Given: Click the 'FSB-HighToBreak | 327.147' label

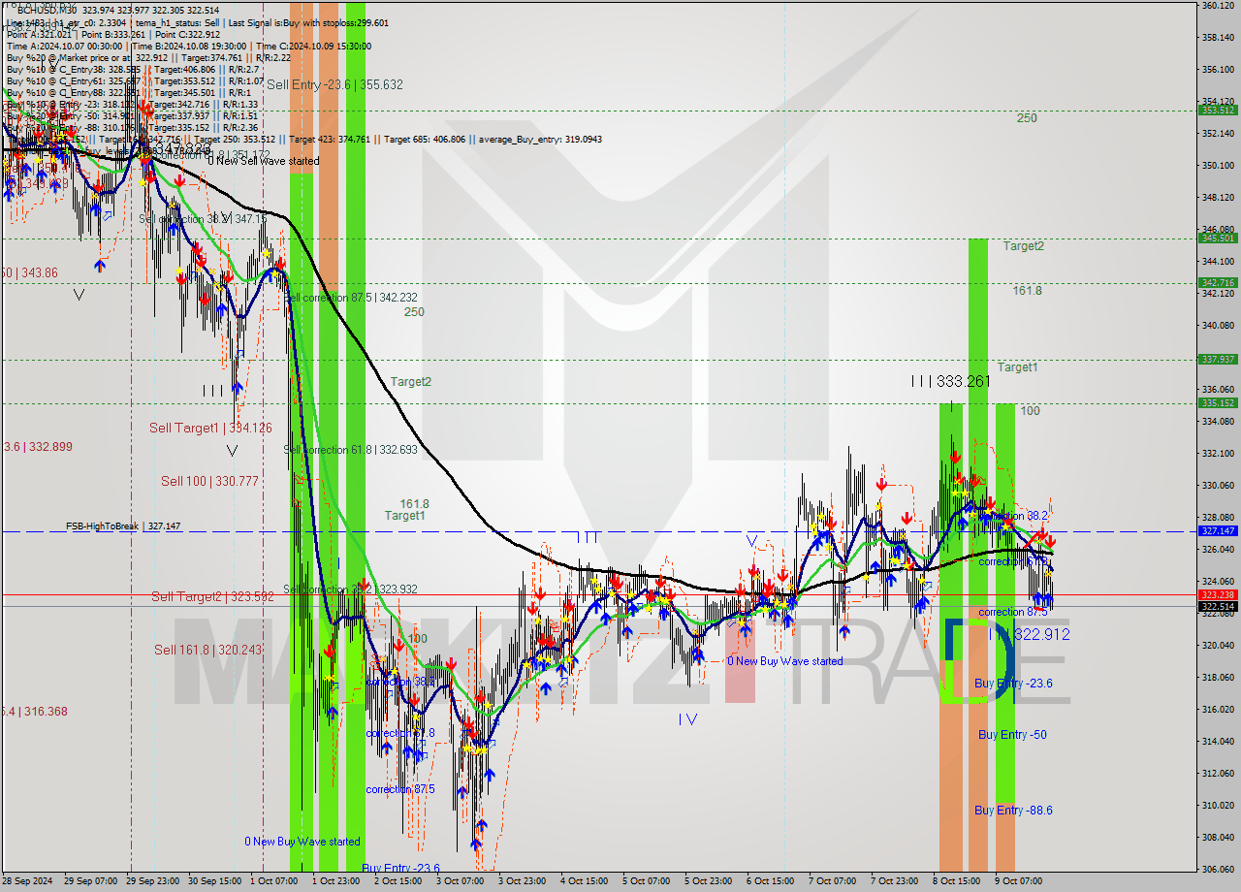Looking at the screenshot, I should [122, 526].
